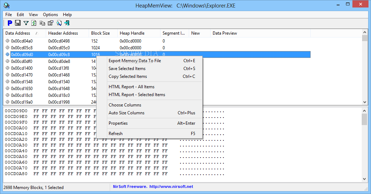
Task: Click the circle icon for row 0x00cd0df0
Action: pos(8,61)
